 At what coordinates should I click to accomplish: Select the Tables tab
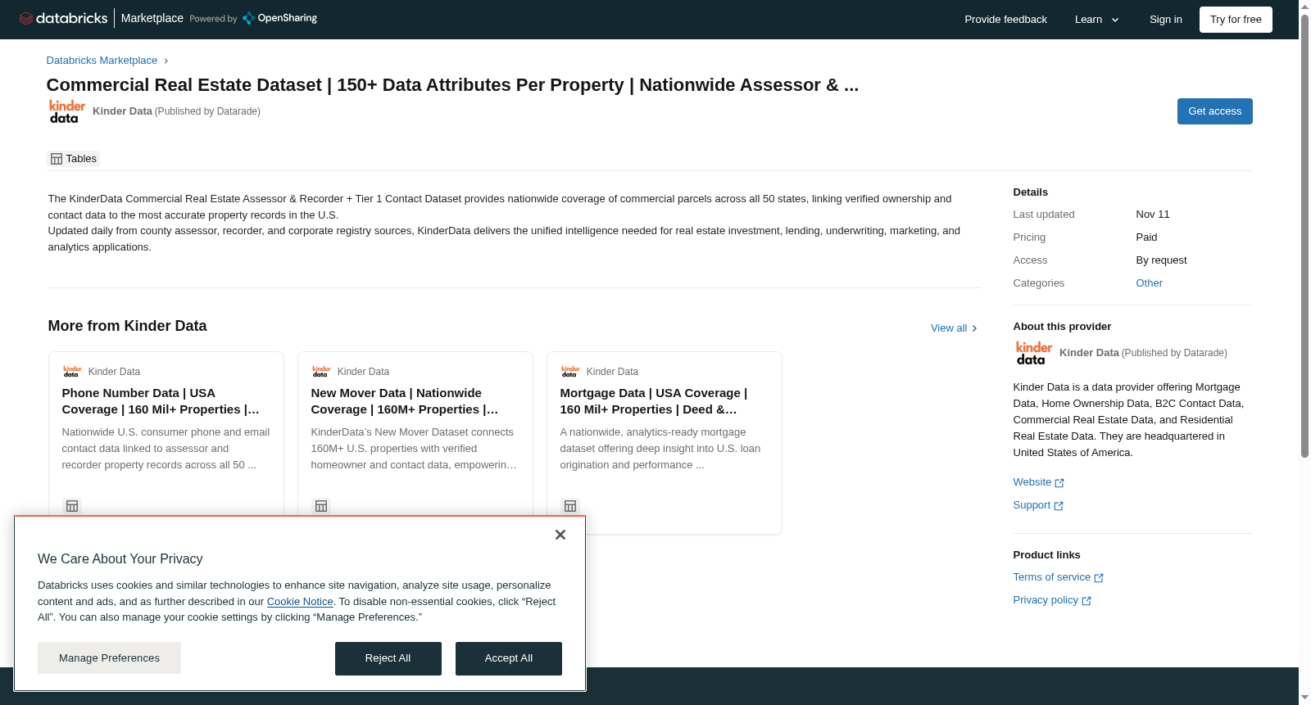point(74,159)
